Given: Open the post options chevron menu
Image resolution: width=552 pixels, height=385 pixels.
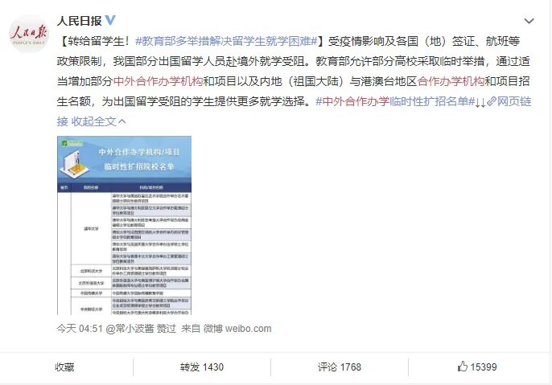Looking at the screenshot, I should tap(529, 21).
